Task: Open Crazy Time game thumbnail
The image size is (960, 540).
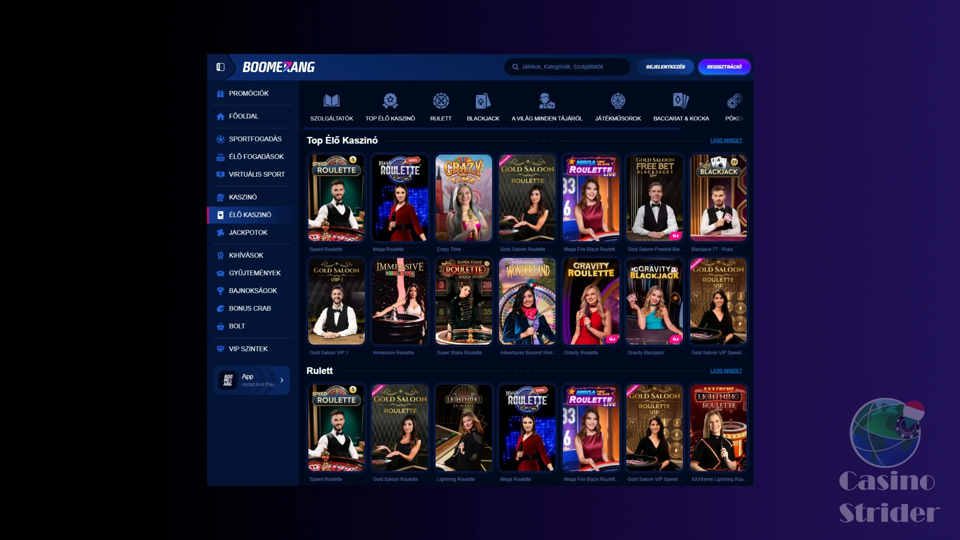Action: coord(463,198)
